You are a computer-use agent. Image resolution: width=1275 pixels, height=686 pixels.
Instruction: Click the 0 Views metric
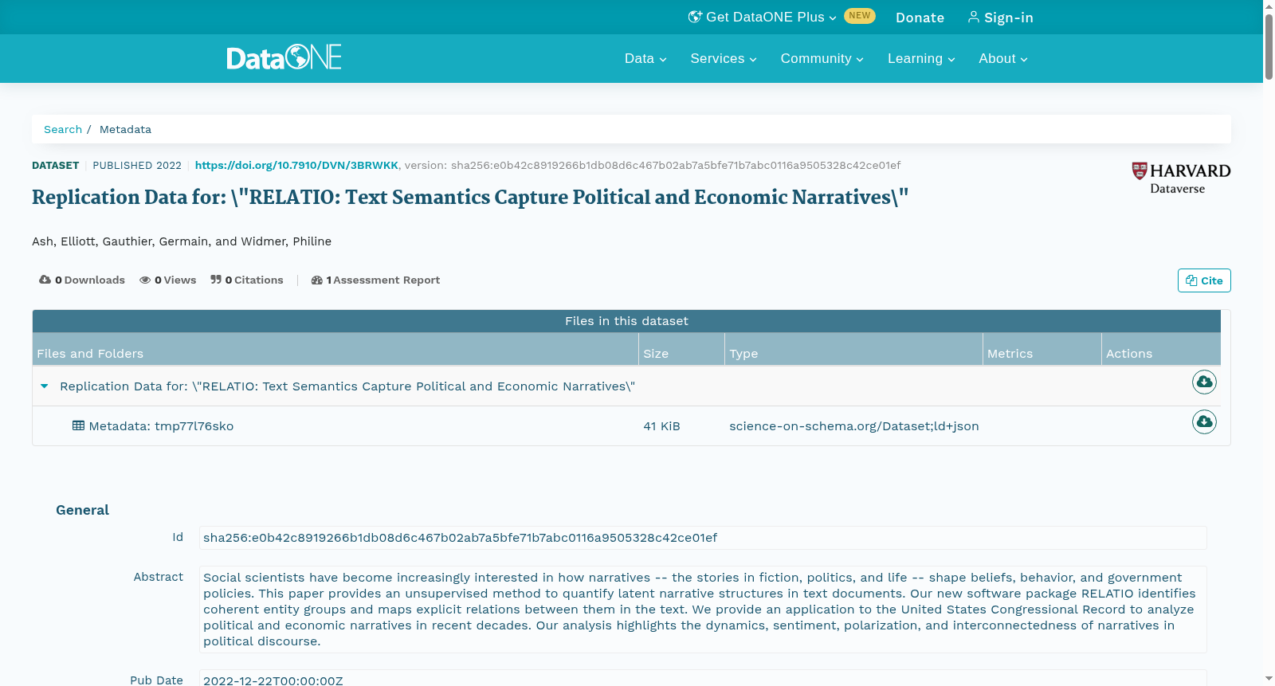pyautogui.click(x=167, y=280)
